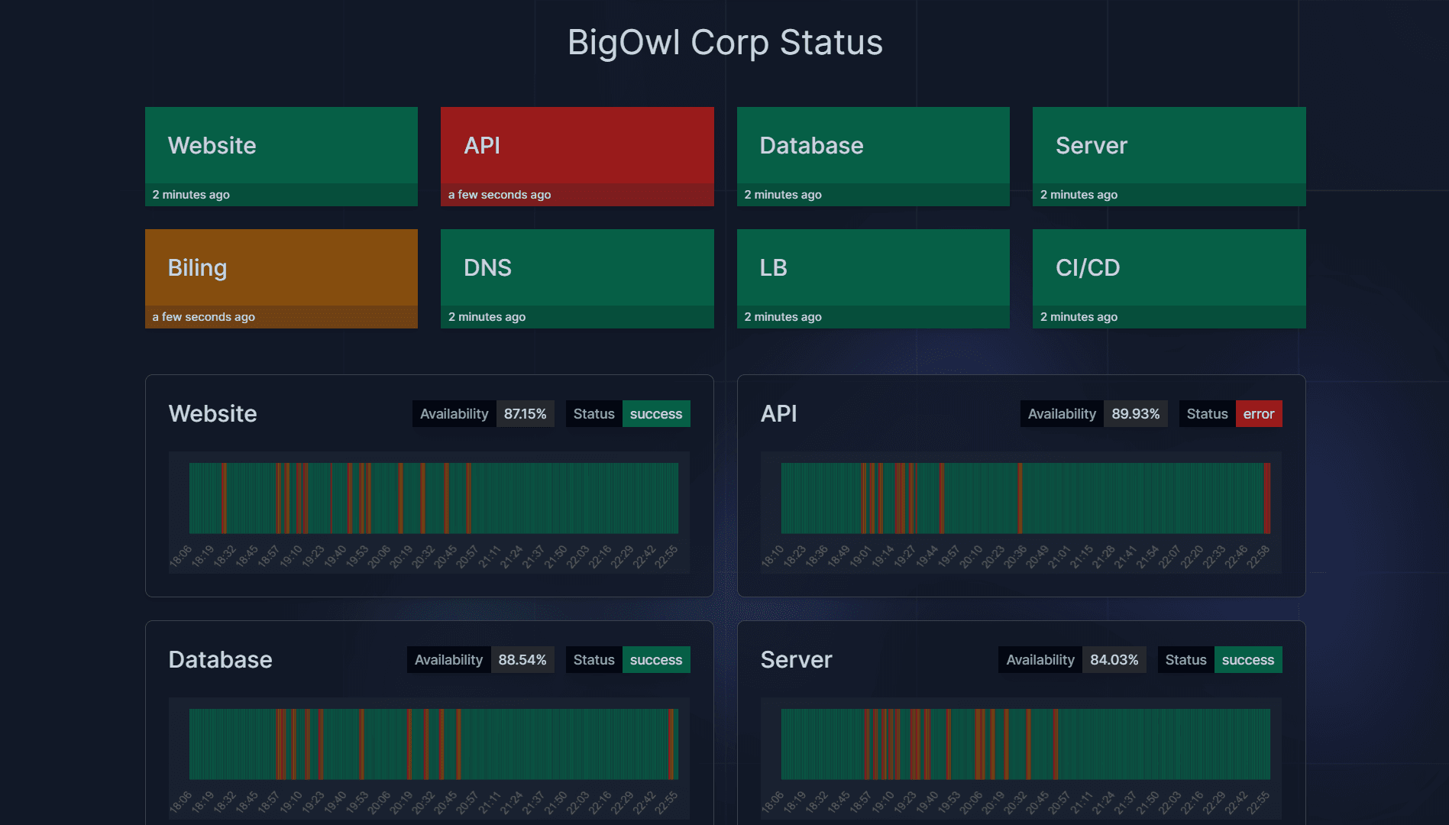This screenshot has height=825, width=1449.
Task: Select the Database status tile
Action: click(x=872, y=156)
